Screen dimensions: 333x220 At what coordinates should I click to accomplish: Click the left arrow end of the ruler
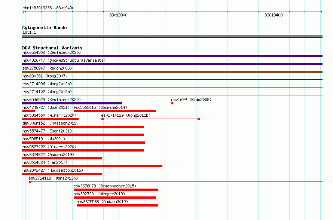click(24, 12)
